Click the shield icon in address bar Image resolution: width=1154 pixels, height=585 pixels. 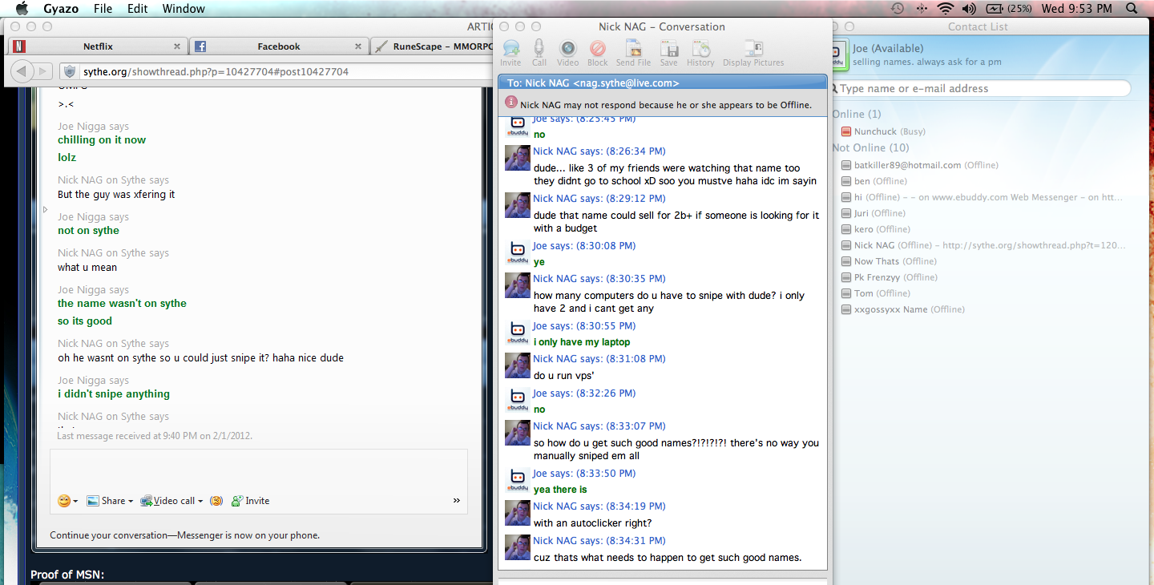[70, 71]
